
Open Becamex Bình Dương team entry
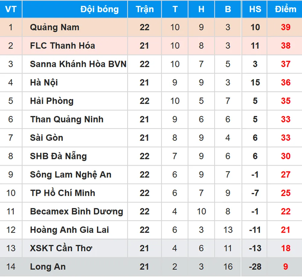(76, 212)
